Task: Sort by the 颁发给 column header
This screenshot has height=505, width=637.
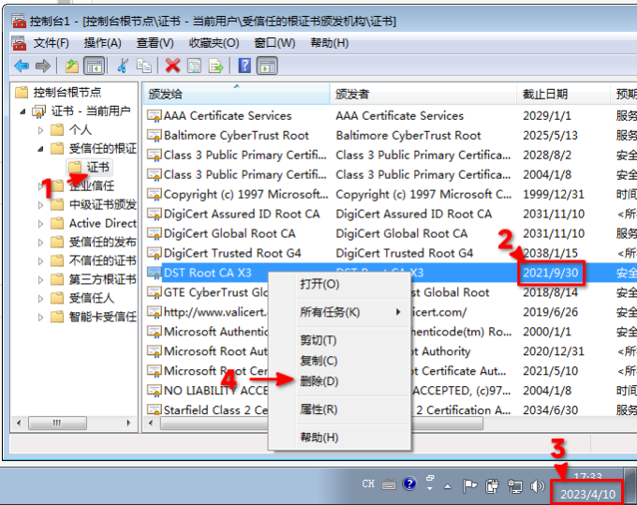Action: [236, 95]
